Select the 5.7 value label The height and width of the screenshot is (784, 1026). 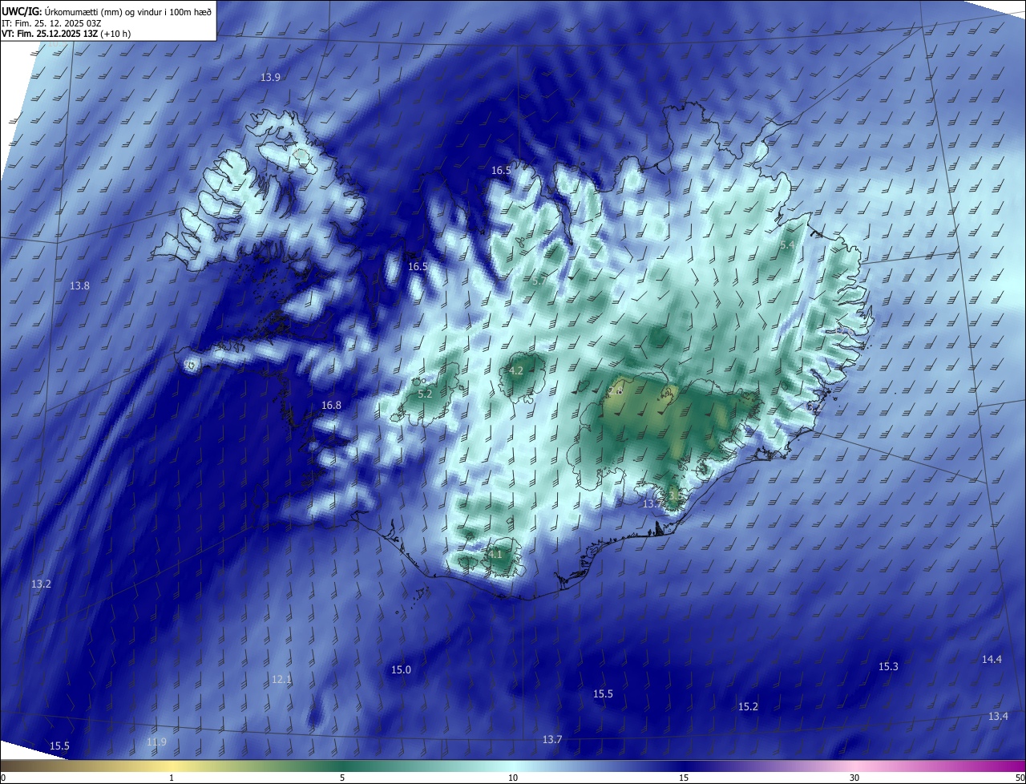539,281
